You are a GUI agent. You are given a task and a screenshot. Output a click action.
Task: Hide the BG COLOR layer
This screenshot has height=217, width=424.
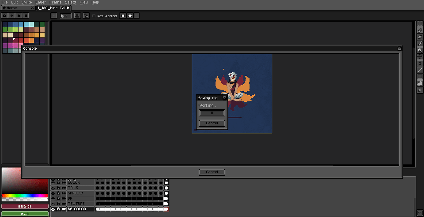pyautogui.click(x=53, y=209)
